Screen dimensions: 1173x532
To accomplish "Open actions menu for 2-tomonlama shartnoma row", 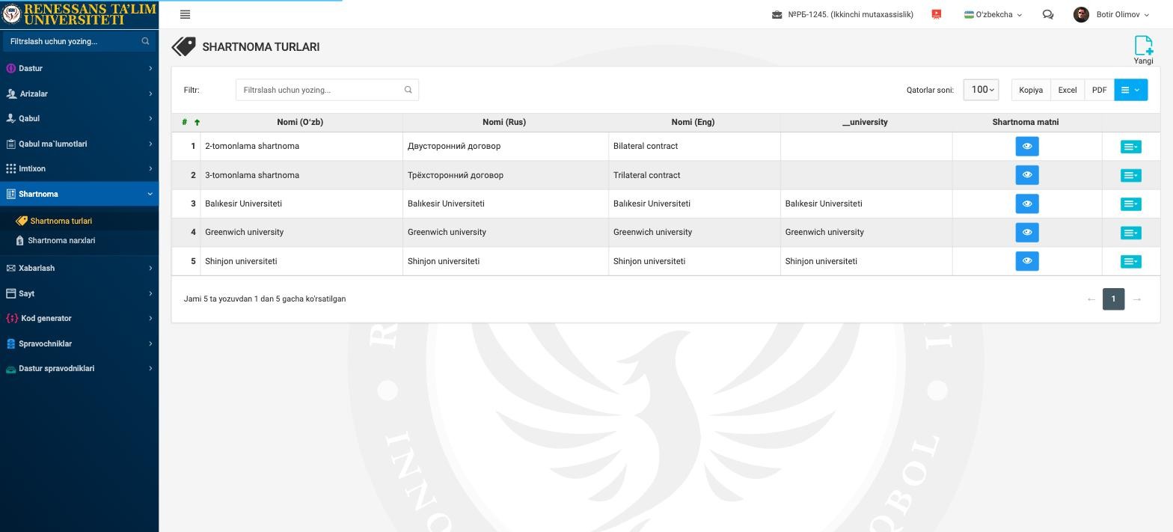I will (x=1130, y=147).
